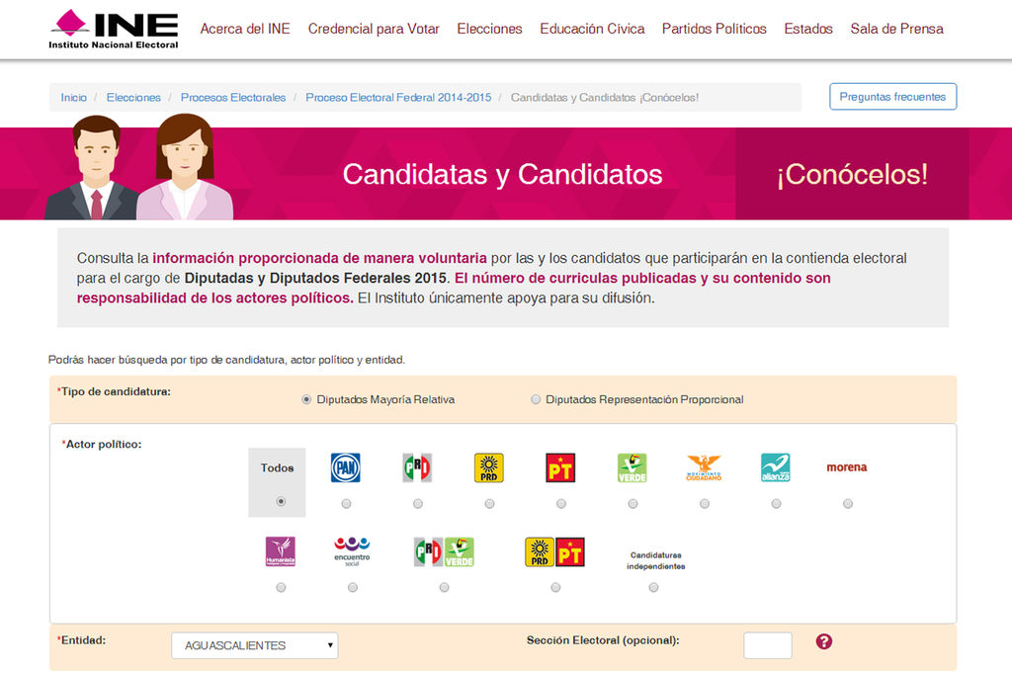Click the red question mark help icon
The image size is (1012, 675).
(x=824, y=641)
